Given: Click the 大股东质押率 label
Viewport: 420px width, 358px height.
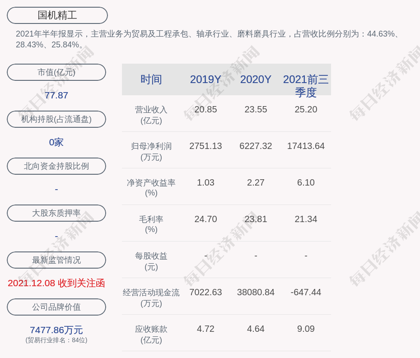Looking at the screenshot, I should (x=56, y=213).
